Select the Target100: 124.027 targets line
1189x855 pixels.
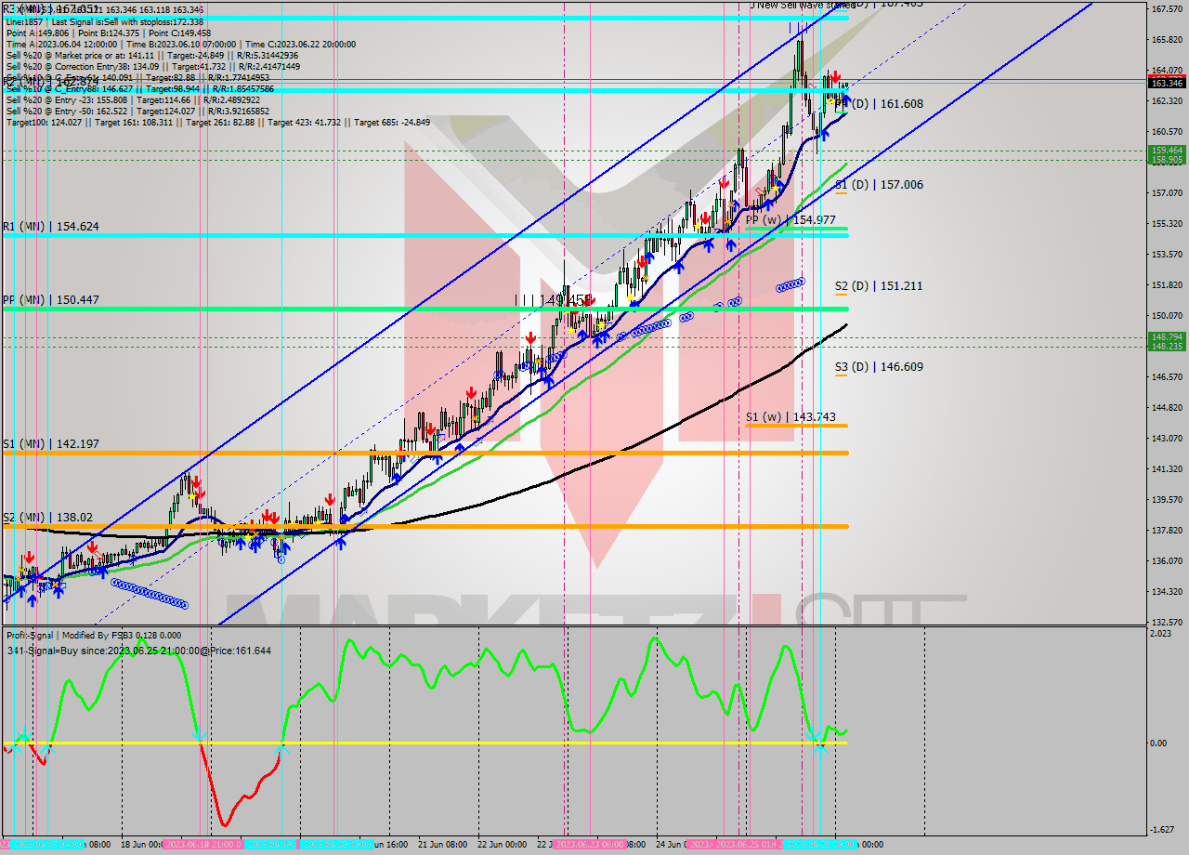pyautogui.click(x=217, y=123)
